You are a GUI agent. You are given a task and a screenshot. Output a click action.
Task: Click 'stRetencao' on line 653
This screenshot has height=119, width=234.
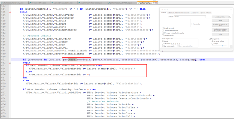coord(87,66)
